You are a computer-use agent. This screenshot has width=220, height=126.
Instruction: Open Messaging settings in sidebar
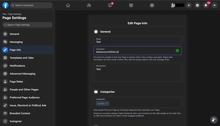coord(27,42)
